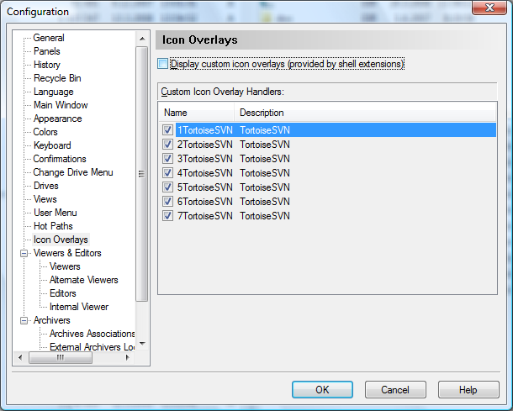Viewport: 513px width, 411px height.
Task: Enable Display custom icon overlays checkbox
Action: pos(163,63)
